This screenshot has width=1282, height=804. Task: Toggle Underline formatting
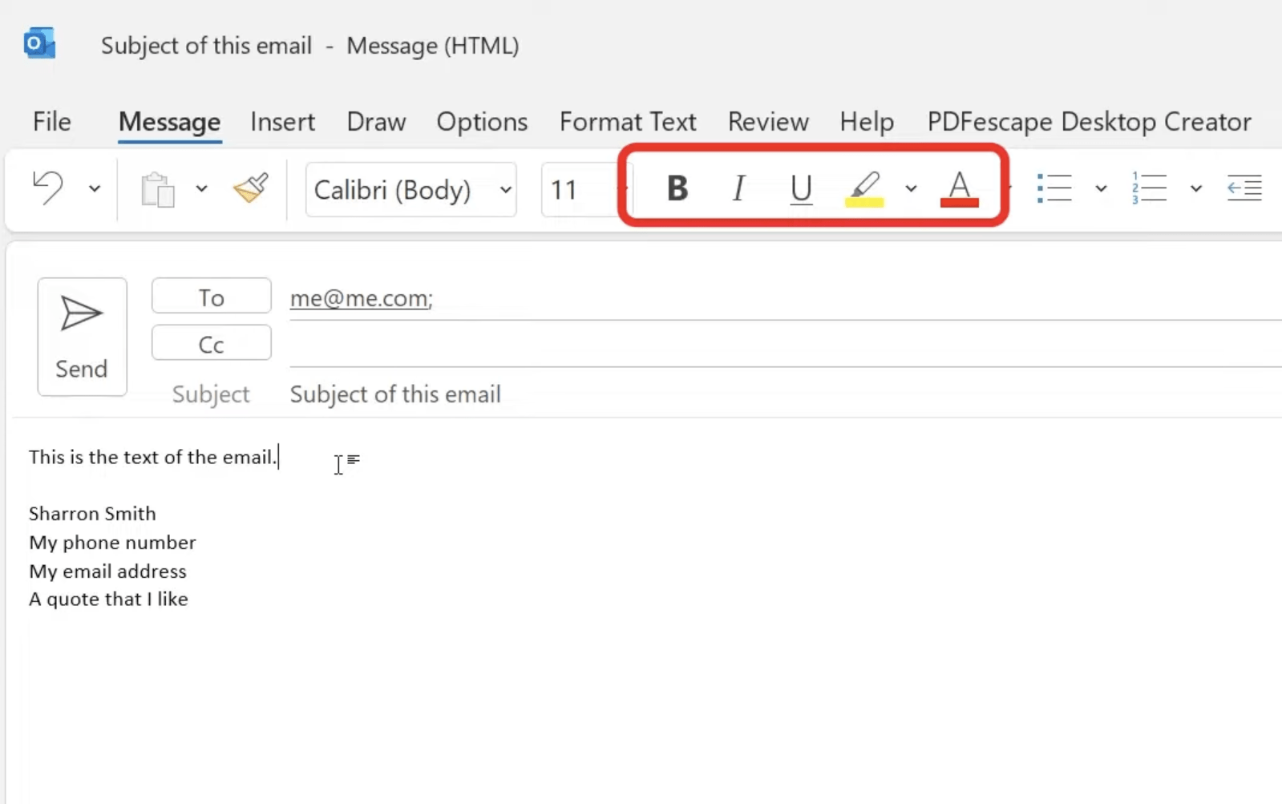[x=801, y=189]
